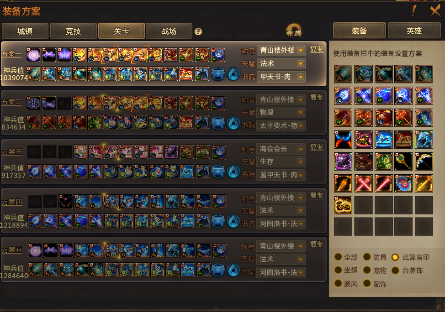The image size is (445, 312).
Task: Switch to the 战场 tab
Action: [169, 31]
